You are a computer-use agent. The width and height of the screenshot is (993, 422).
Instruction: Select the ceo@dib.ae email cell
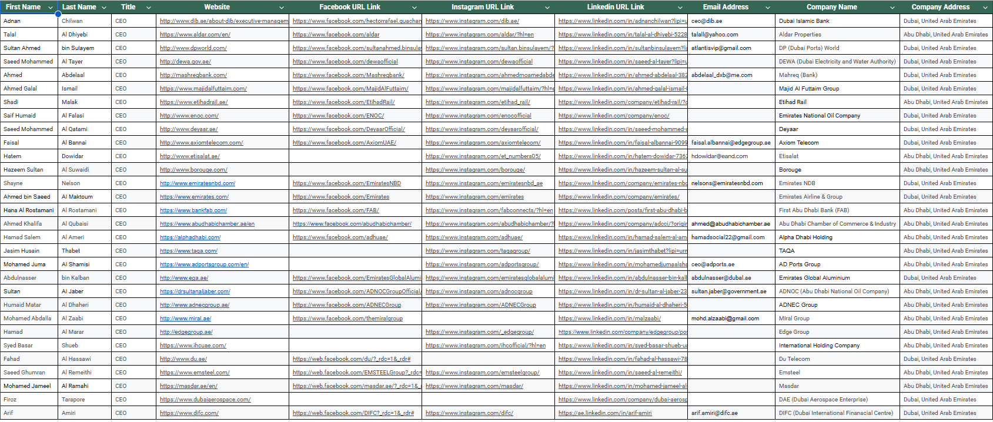[731, 21]
